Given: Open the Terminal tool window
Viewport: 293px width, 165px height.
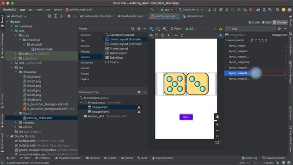Looking at the screenshot, I should 92,158.
